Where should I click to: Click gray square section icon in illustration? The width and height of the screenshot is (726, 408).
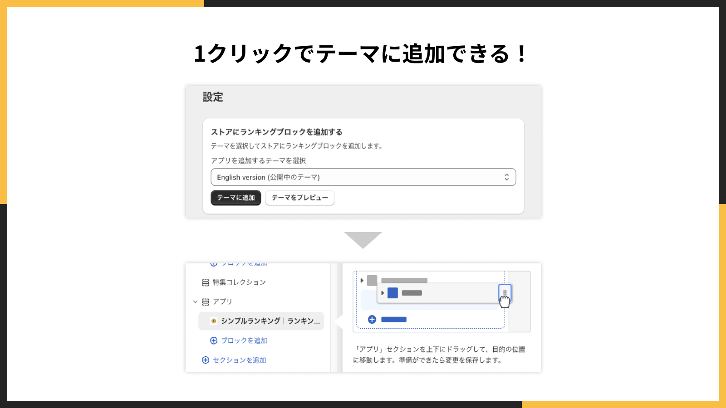(372, 281)
